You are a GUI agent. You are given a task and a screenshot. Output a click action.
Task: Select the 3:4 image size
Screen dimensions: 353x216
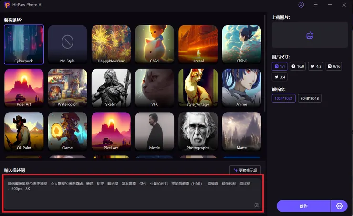point(280,77)
